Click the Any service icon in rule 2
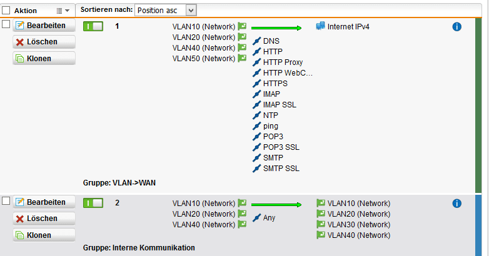Image resolution: width=489 pixels, height=256 pixels. [x=257, y=217]
